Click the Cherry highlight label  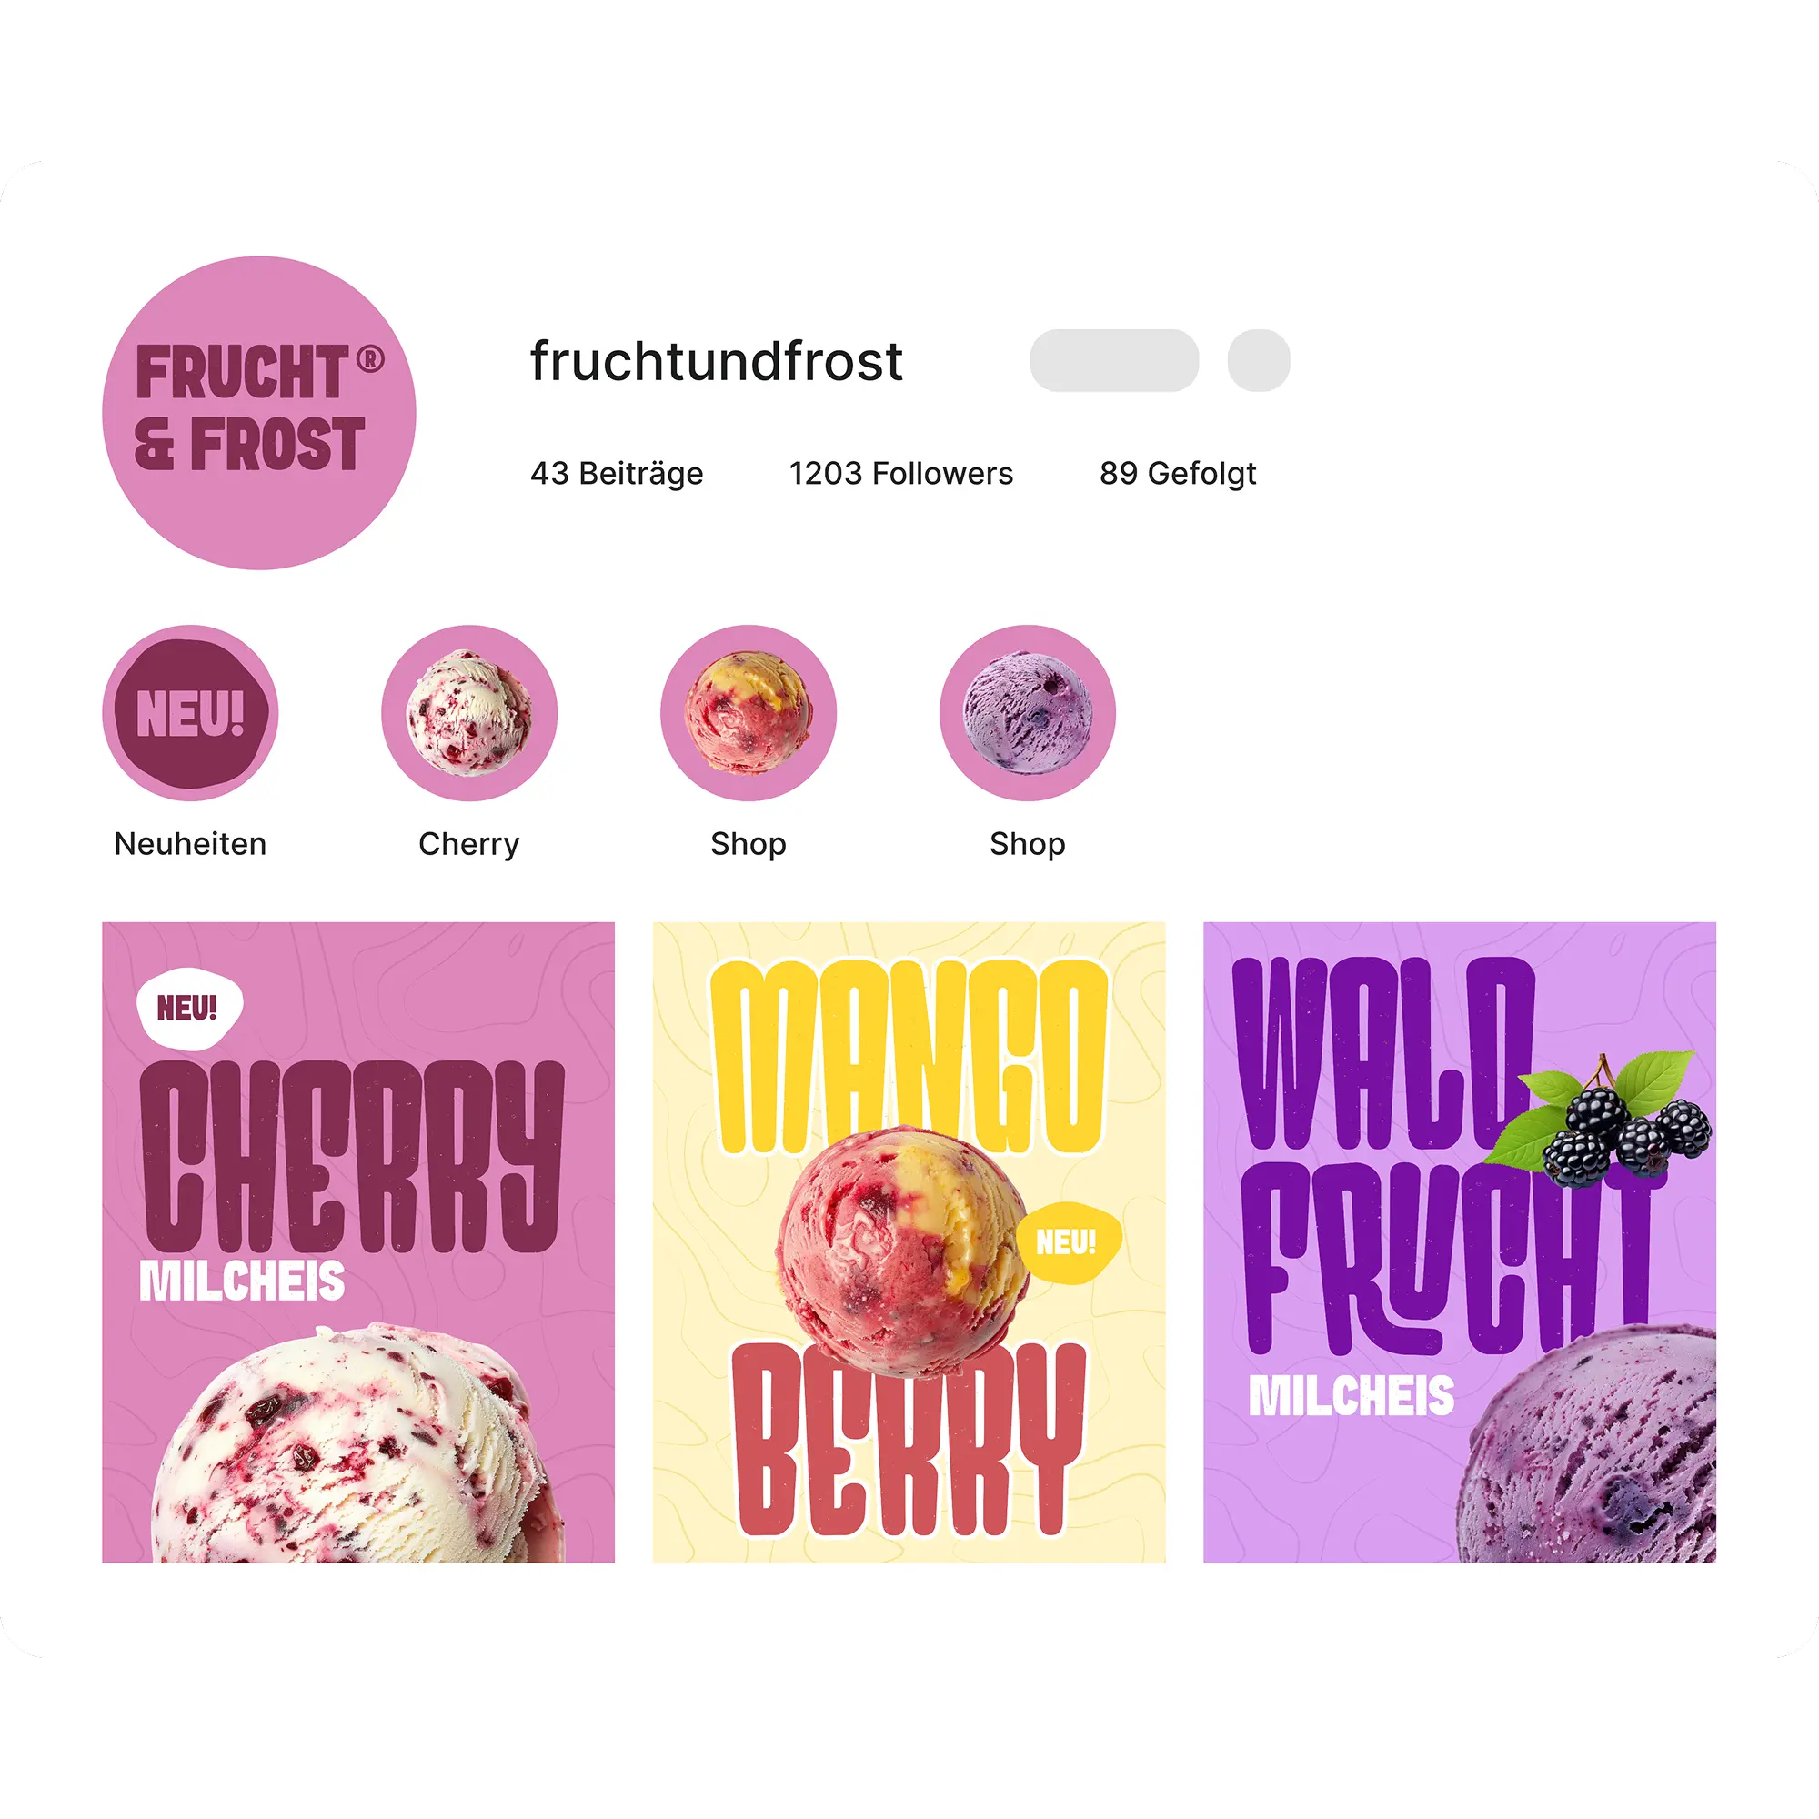tap(469, 845)
